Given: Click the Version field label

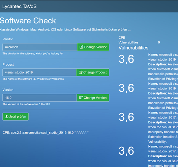Looking at the screenshot, I should click(x=8, y=90).
